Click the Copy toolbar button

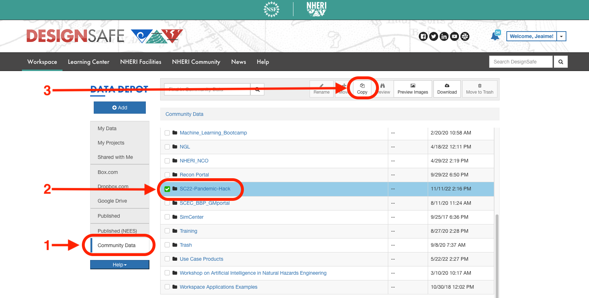point(362,89)
